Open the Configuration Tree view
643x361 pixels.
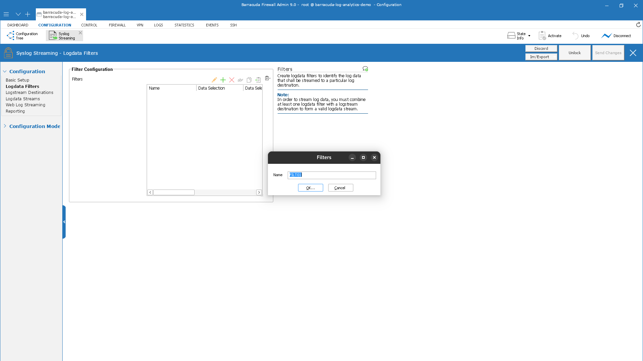click(22, 36)
